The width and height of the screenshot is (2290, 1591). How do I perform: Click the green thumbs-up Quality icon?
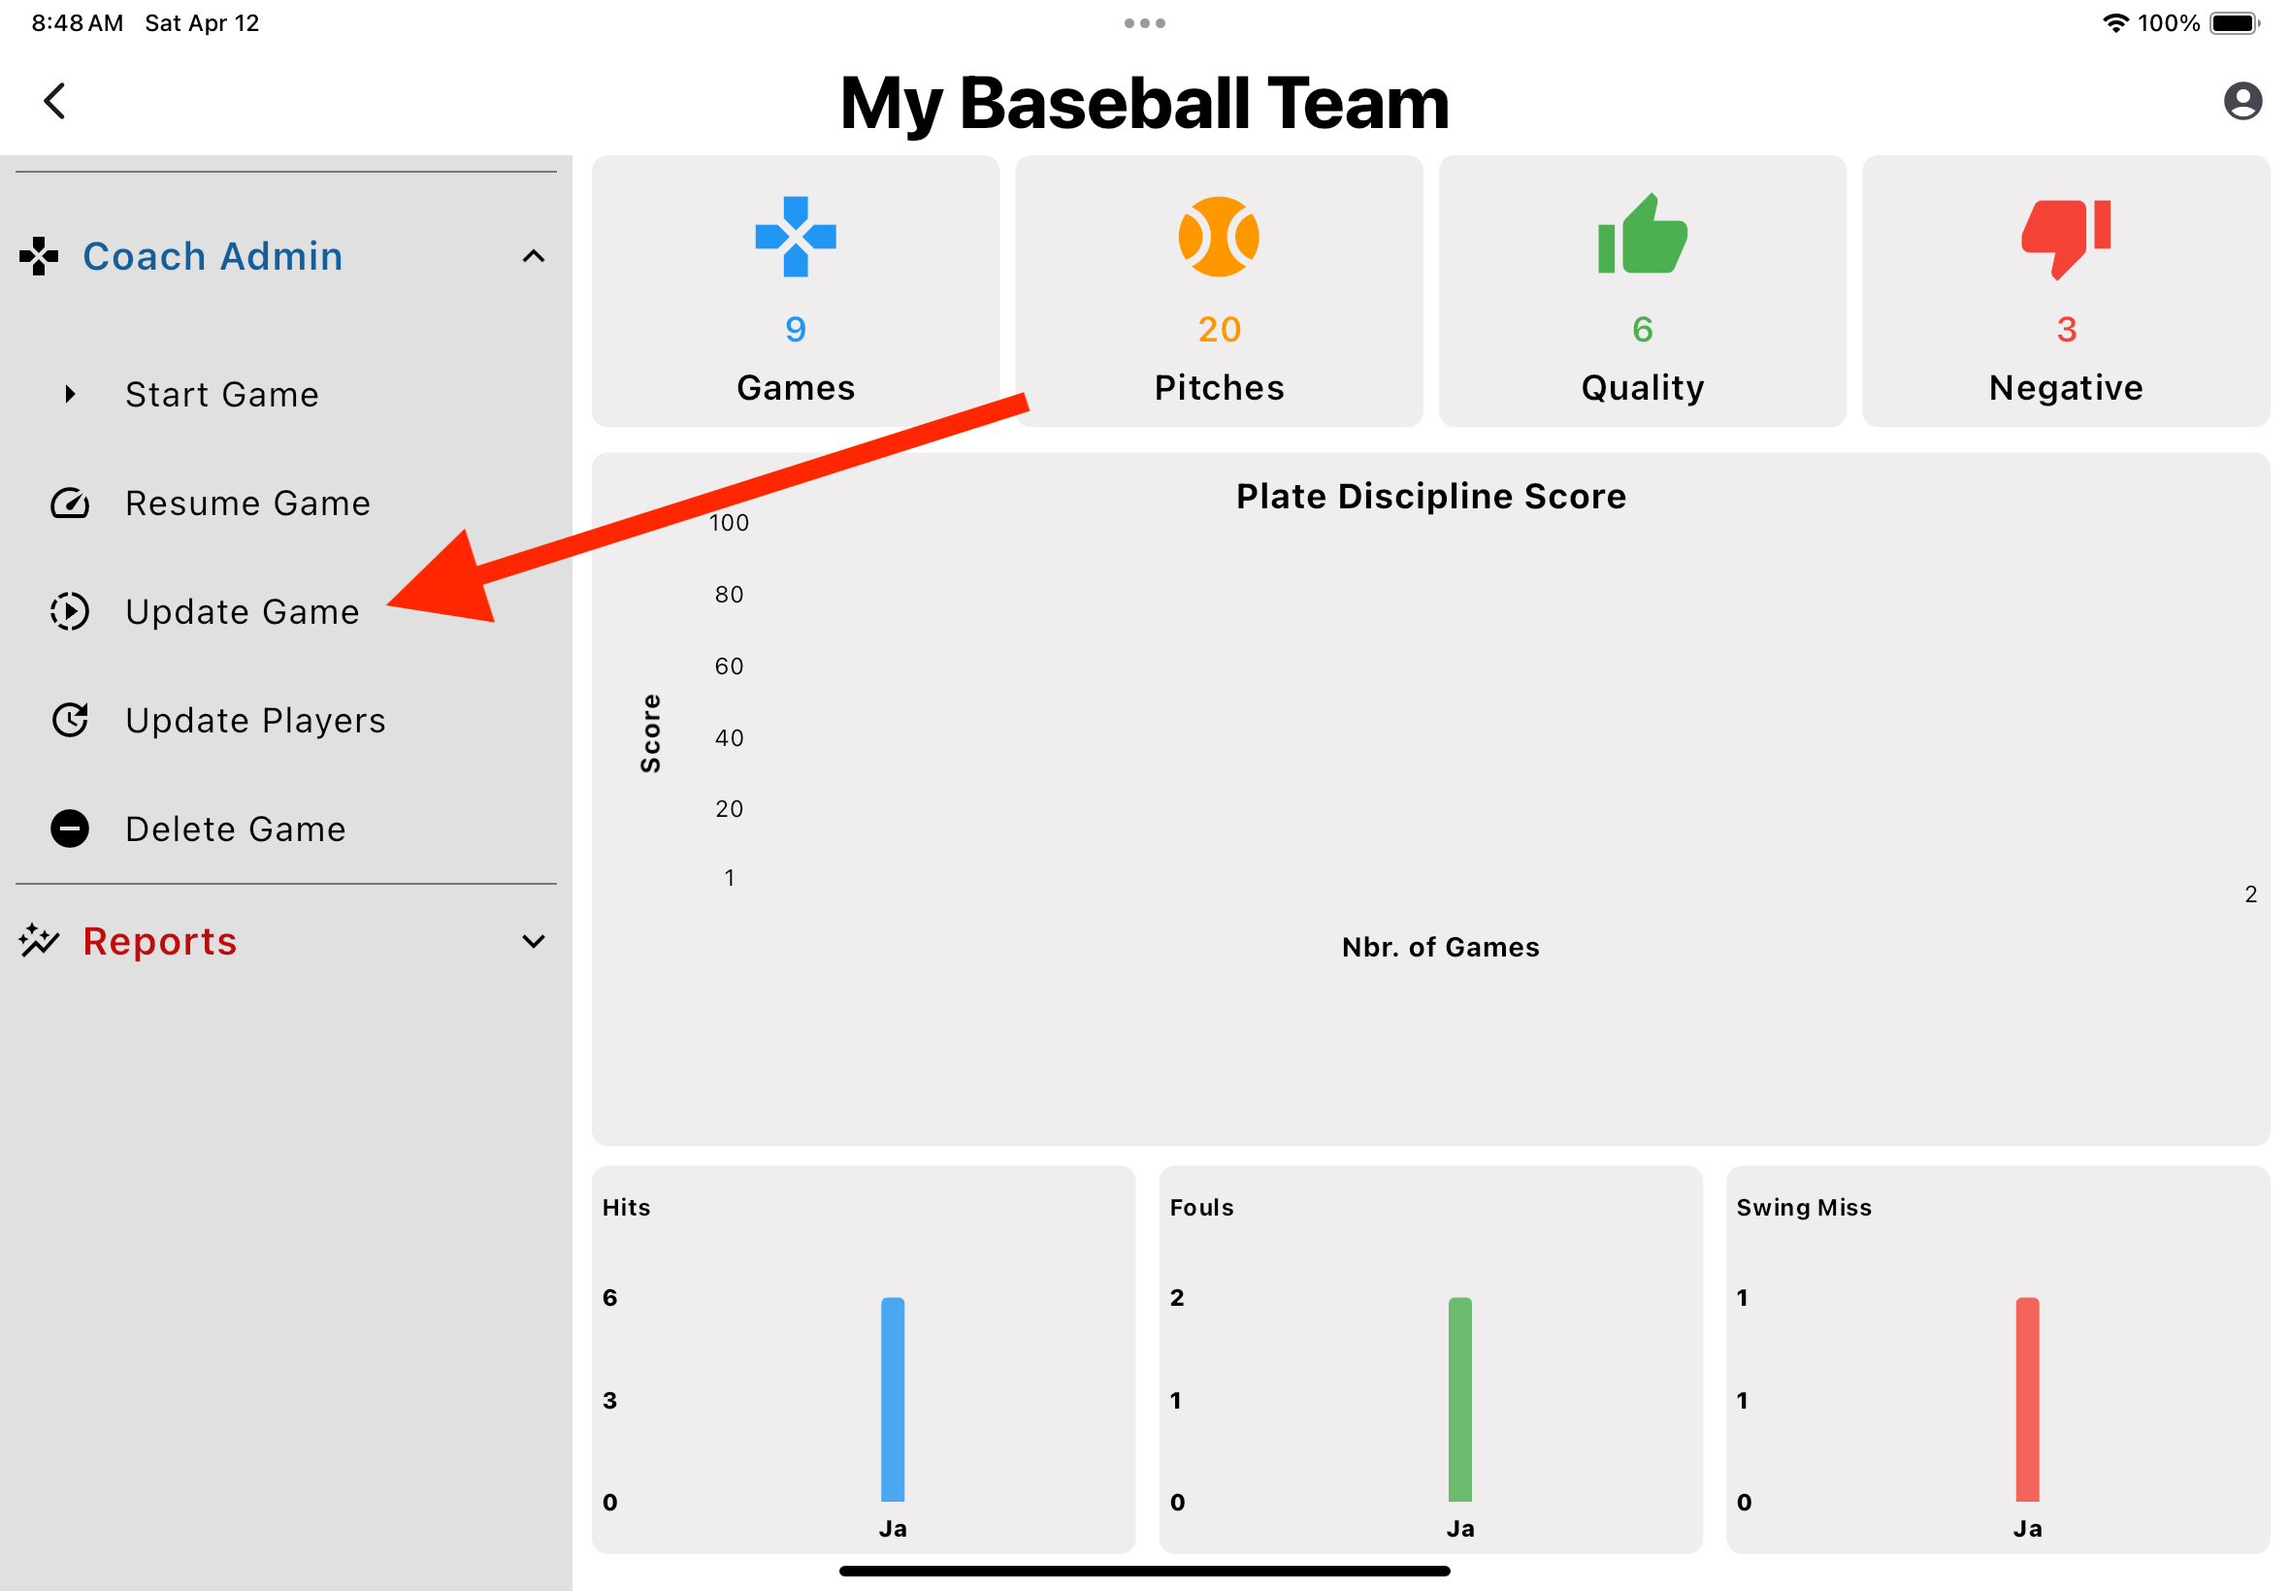pyautogui.click(x=1643, y=238)
